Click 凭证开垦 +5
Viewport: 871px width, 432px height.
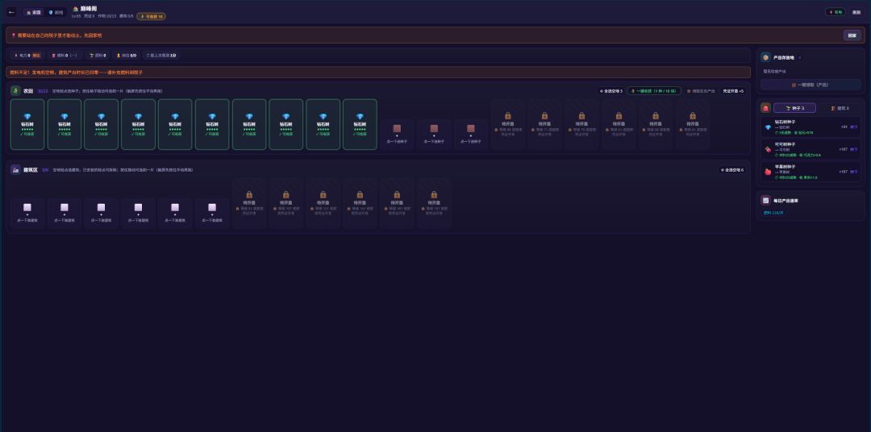tap(733, 90)
